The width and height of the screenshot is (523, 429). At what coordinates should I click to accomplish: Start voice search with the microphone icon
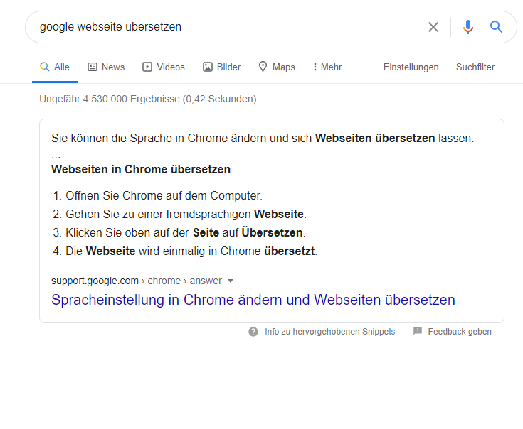(467, 27)
